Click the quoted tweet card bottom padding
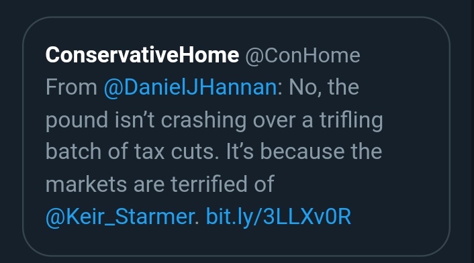Viewport: 474px width, 263px height. tap(236, 242)
